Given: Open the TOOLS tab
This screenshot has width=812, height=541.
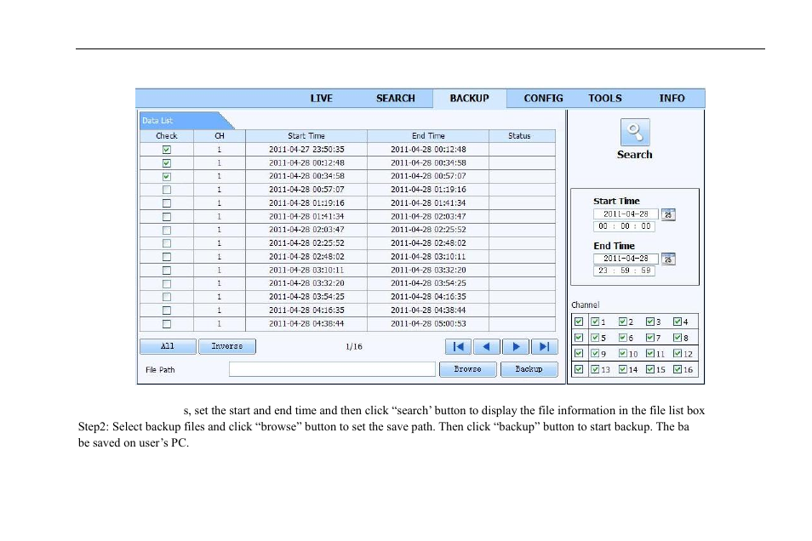Looking at the screenshot, I should [x=605, y=99].
